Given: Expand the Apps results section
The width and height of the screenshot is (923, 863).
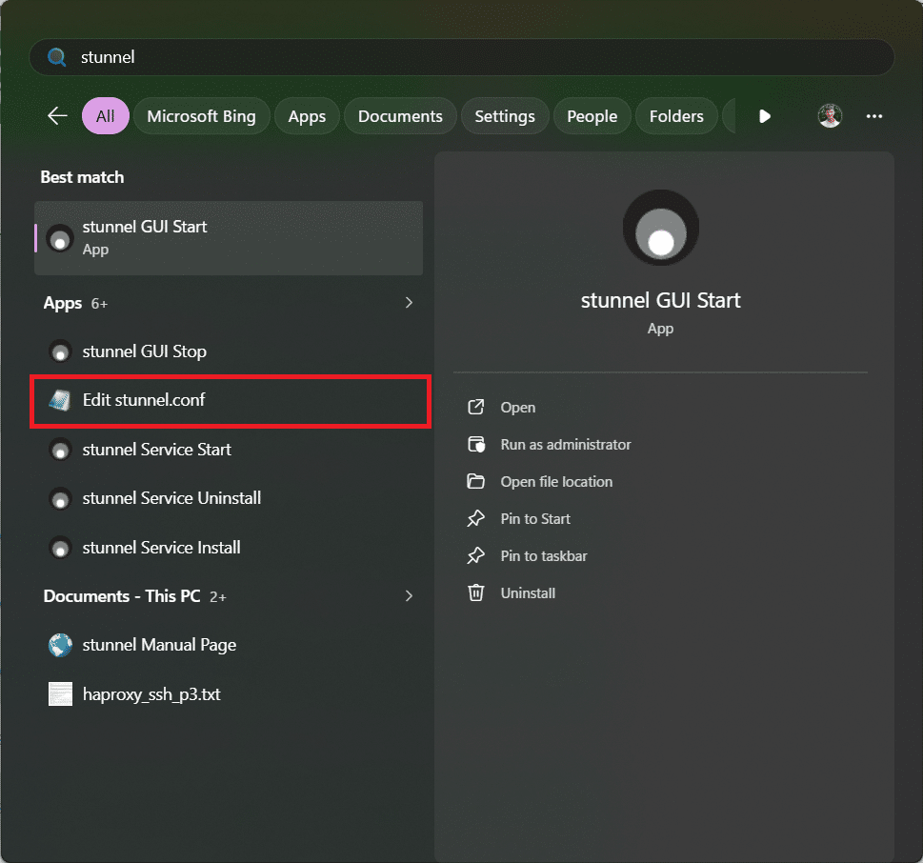Looking at the screenshot, I should coord(410,303).
